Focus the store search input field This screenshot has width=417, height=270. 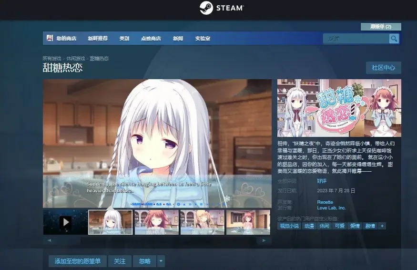356,39
